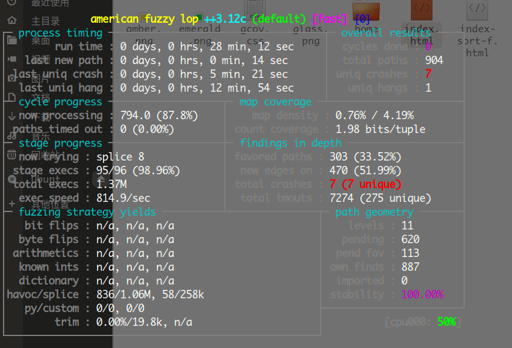Click favored paths "303 (33.52%)"
Image resolution: width=512 pixels, height=348 pixels.
365,157
